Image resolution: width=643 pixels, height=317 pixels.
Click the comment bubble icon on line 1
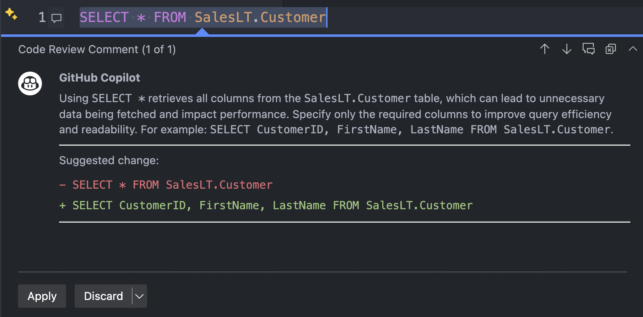(x=57, y=17)
